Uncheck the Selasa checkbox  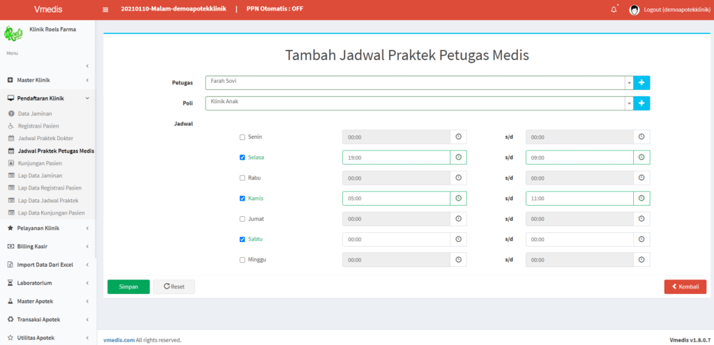[x=242, y=158]
